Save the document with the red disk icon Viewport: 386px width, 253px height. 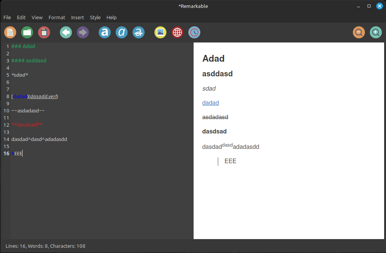tap(44, 32)
